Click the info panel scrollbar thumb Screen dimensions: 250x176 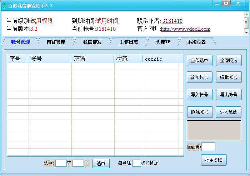click(246, 23)
